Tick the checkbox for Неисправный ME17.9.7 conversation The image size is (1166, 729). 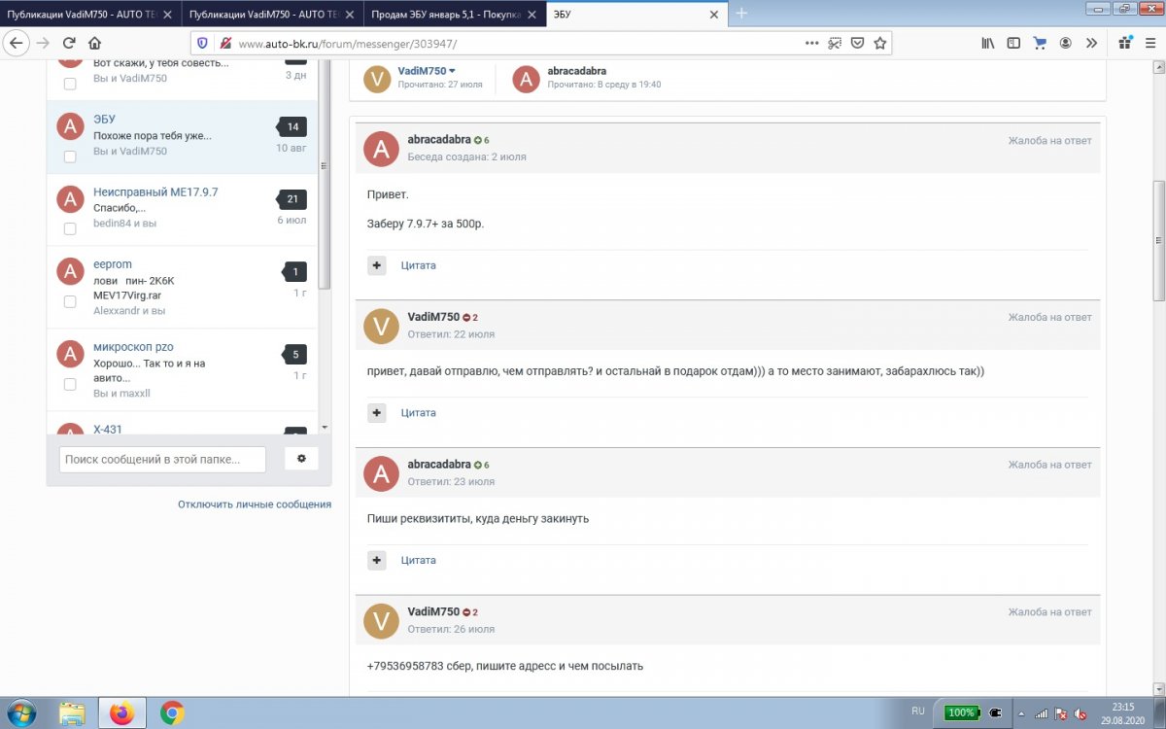(70, 228)
